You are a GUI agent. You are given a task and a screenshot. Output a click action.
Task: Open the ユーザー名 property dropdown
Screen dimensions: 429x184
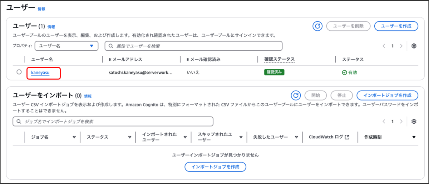66,46
